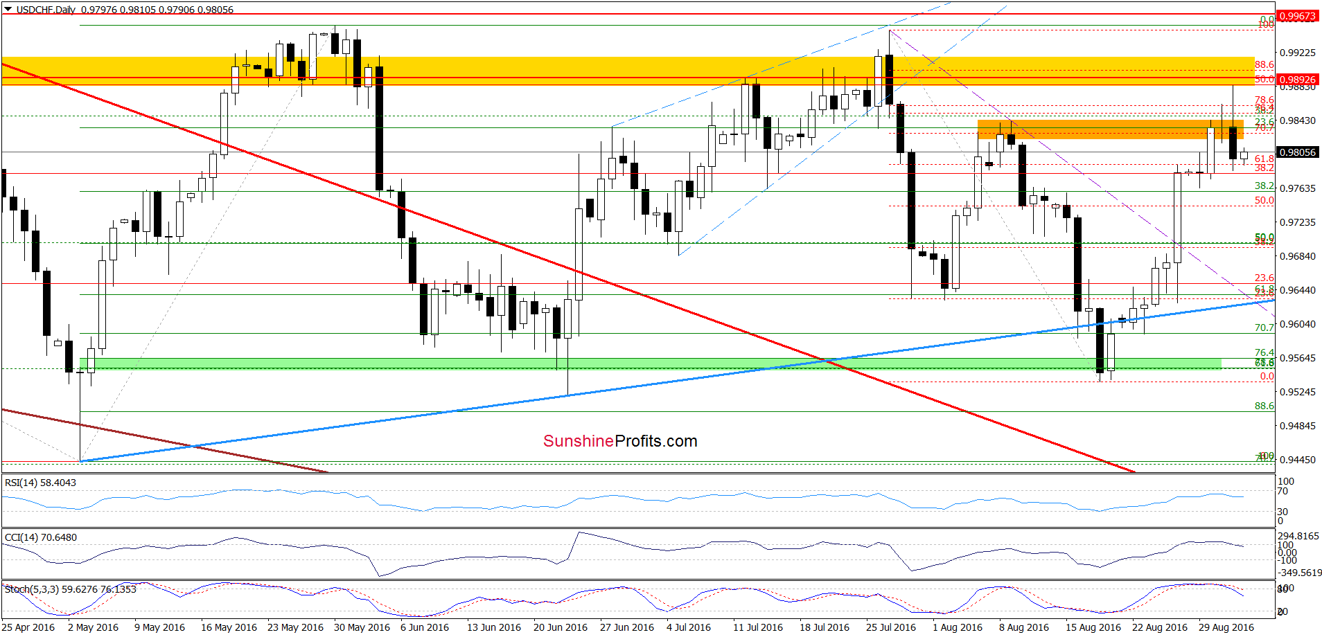
Task: Click the 0.94845 price axis value
Action: [1297, 426]
